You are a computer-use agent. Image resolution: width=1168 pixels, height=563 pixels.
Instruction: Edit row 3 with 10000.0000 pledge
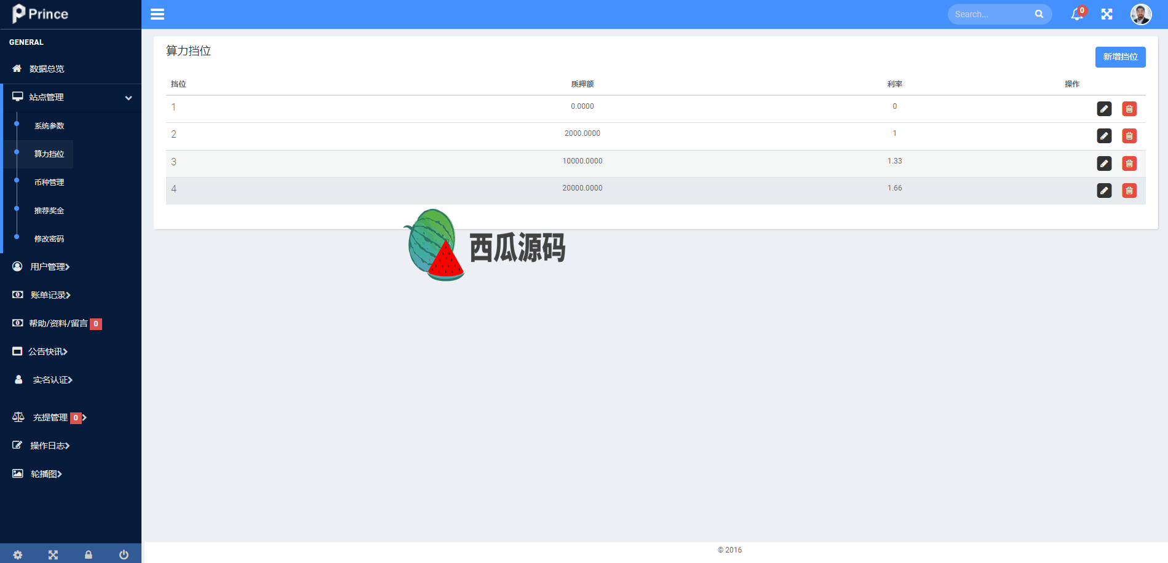(1105, 163)
